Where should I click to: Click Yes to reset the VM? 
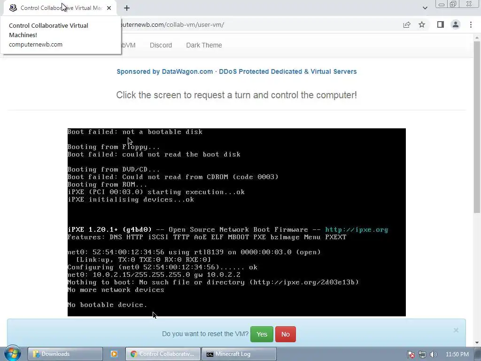click(262, 334)
